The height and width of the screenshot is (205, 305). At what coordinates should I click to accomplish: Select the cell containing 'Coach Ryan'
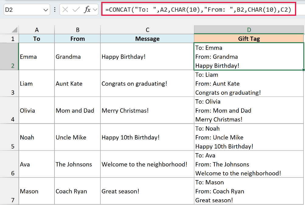[78, 191]
